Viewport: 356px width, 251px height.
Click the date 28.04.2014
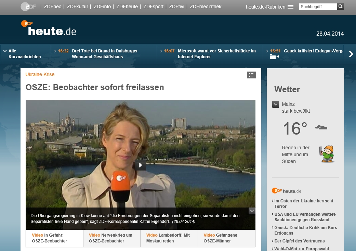point(330,34)
